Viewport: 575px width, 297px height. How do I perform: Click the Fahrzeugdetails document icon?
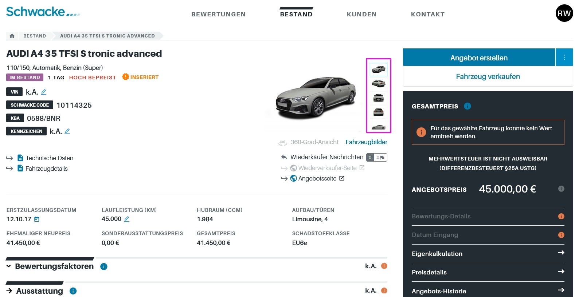20,169
